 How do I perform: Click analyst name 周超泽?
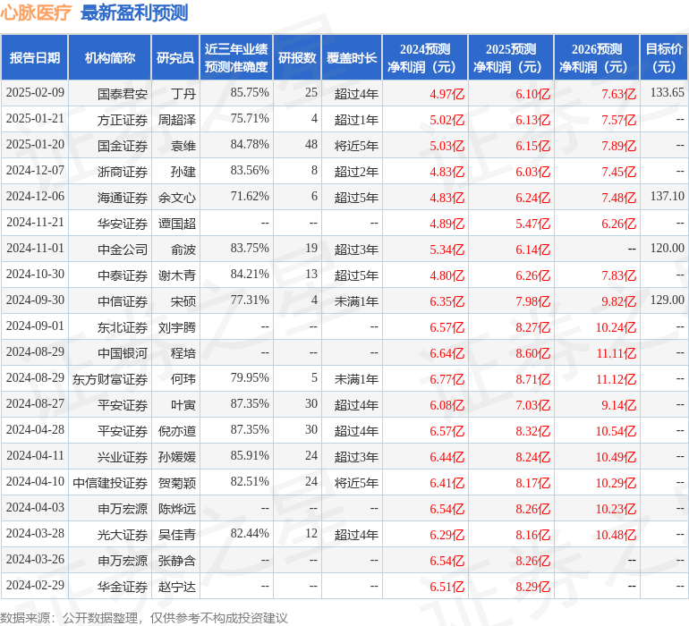[177, 120]
